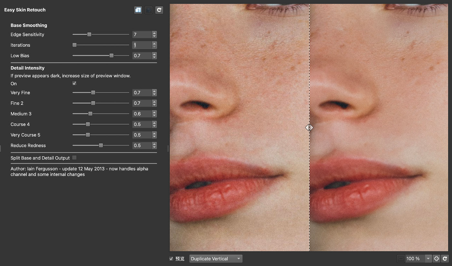452x266 pixels.
Task: Focus the Medium 3 value field
Action: click(x=142, y=114)
